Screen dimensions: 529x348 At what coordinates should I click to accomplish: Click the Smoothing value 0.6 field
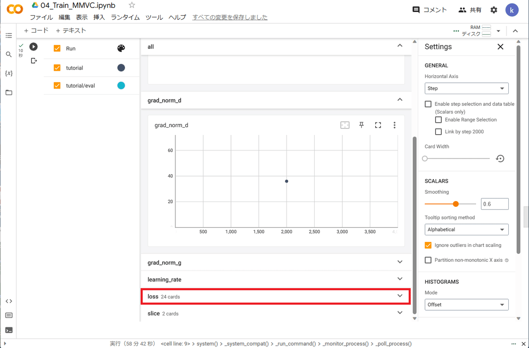[x=495, y=204]
